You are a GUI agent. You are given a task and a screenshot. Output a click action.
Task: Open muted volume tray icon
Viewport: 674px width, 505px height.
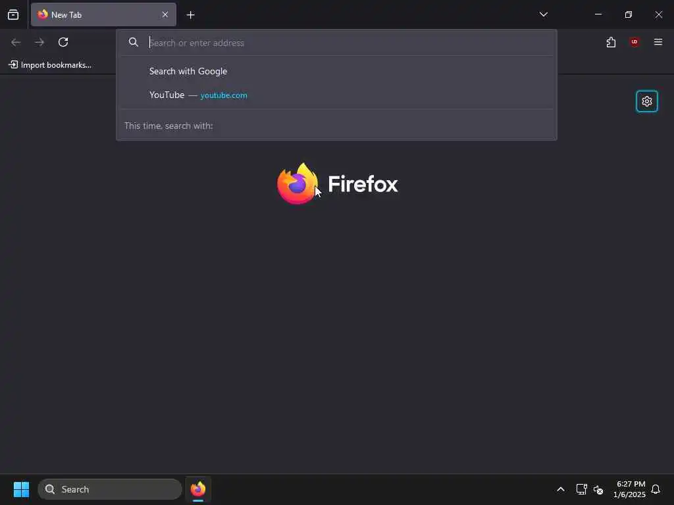(598, 489)
